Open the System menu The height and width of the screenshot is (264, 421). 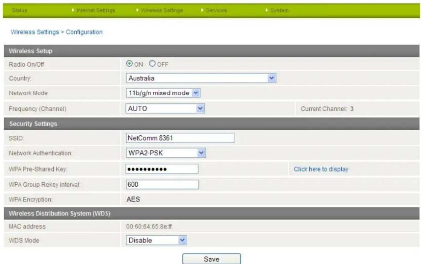tap(279, 10)
